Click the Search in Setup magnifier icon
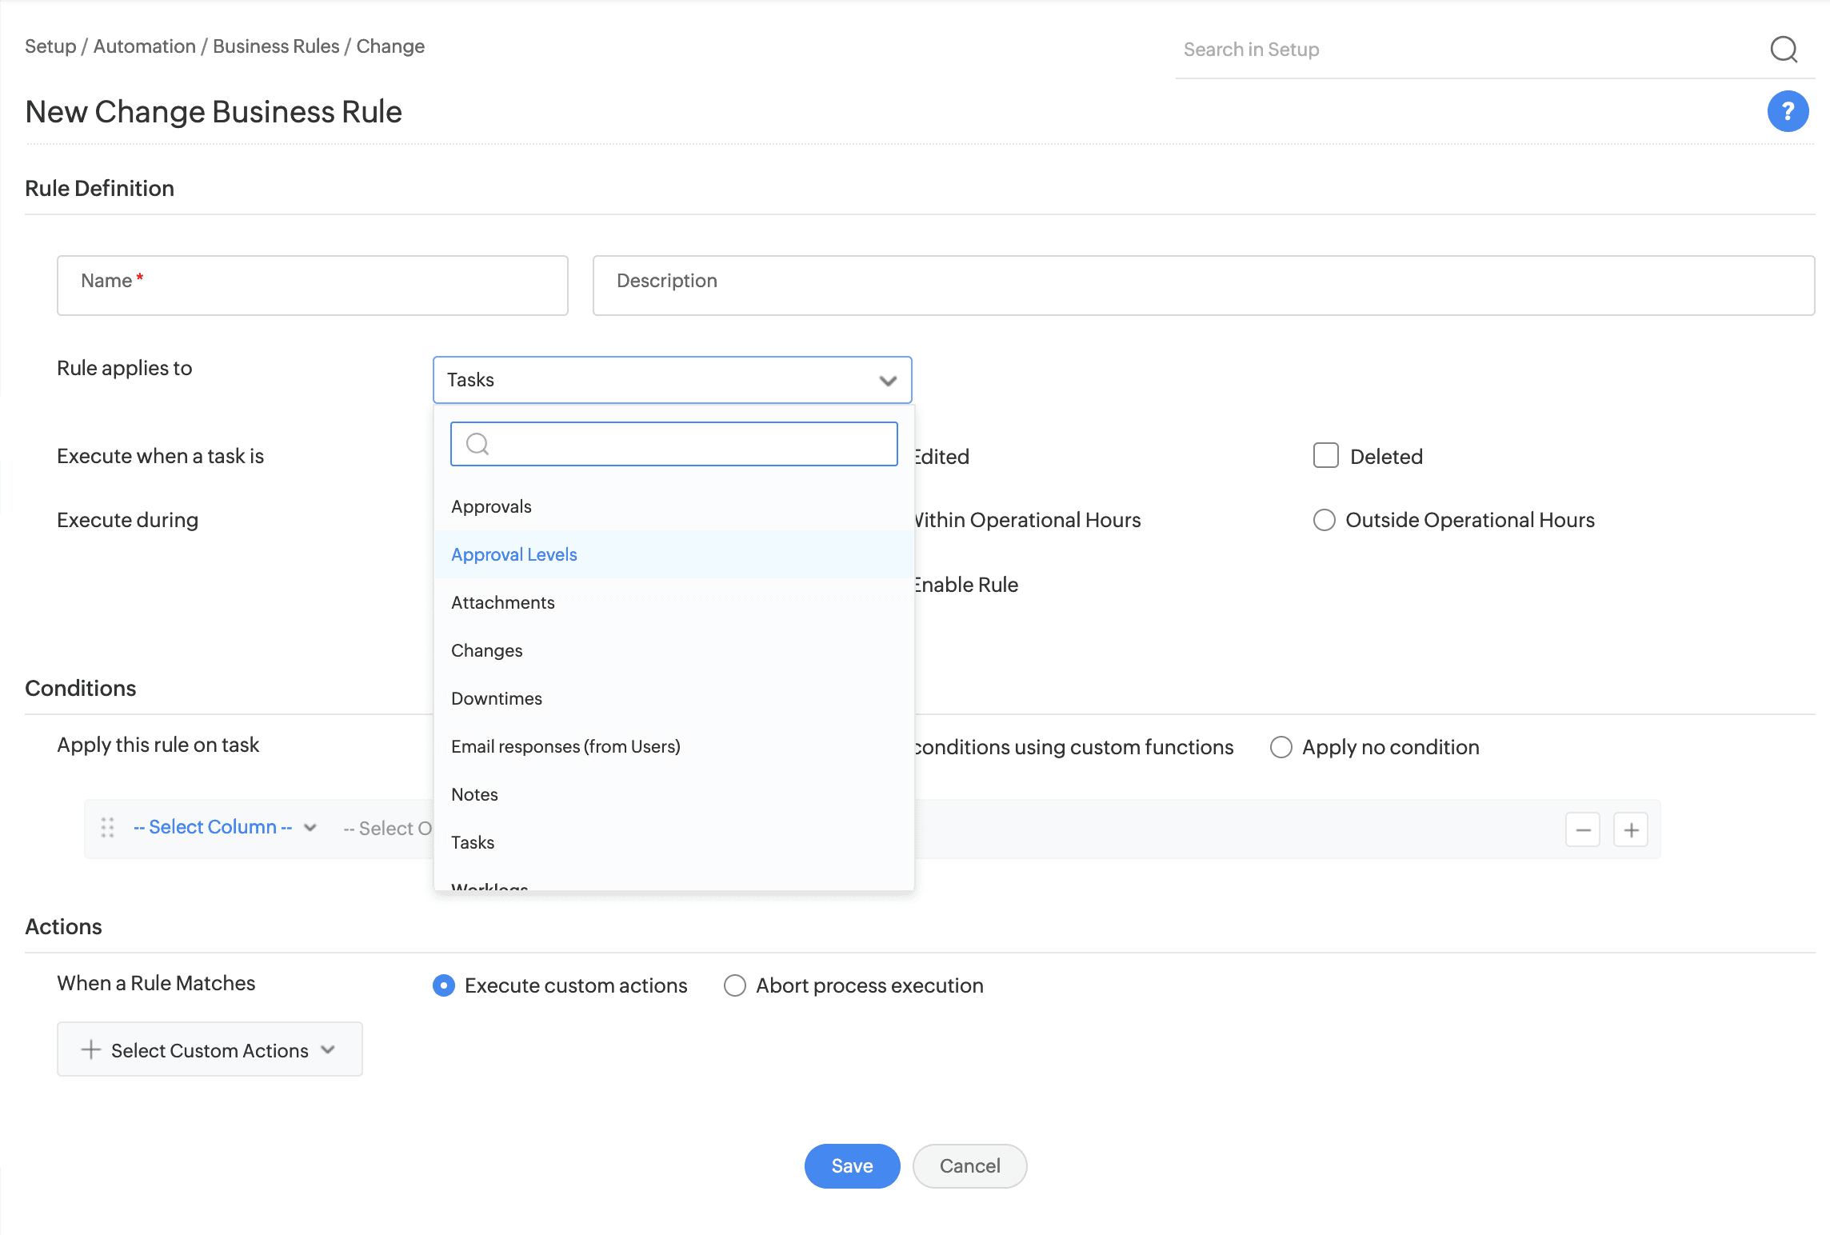Image resolution: width=1830 pixels, height=1235 pixels. (1784, 50)
